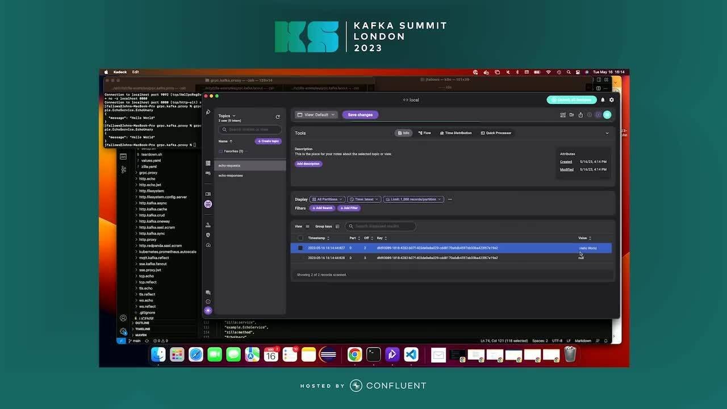The width and height of the screenshot is (727, 409).
Task: Click the Unlock all features button
Action: pos(572,100)
